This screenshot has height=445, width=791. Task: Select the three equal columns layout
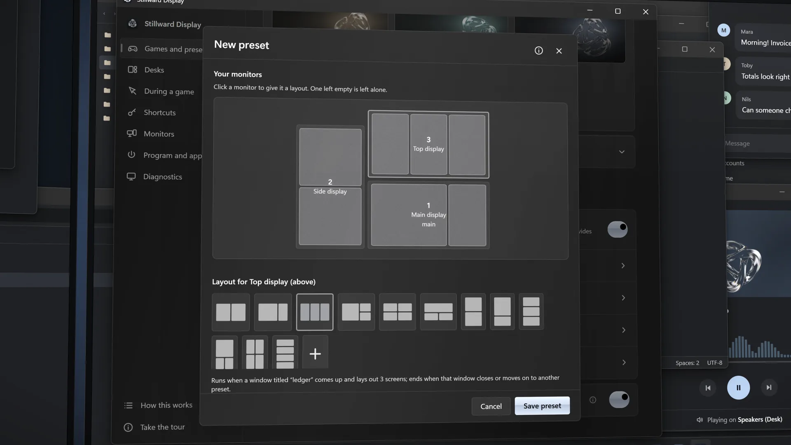pos(315,312)
